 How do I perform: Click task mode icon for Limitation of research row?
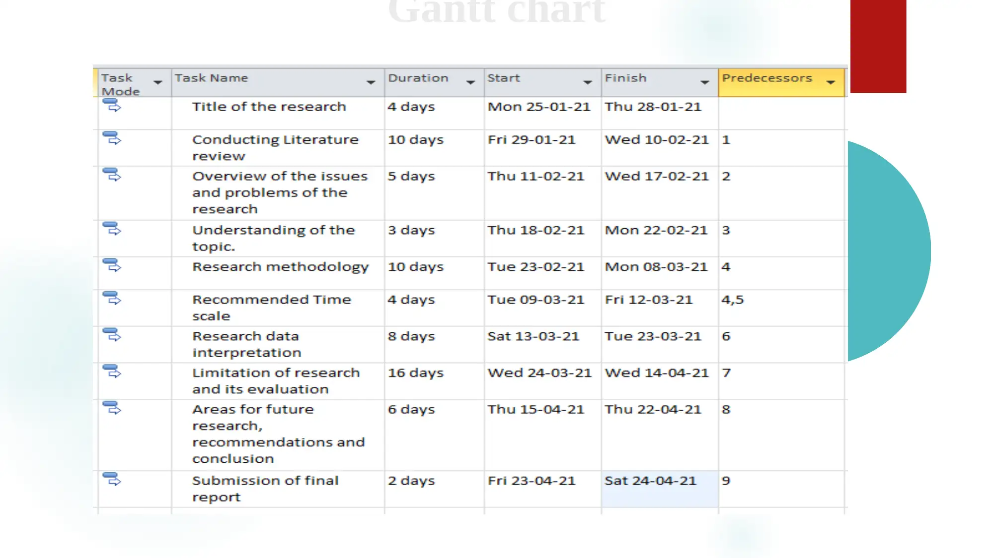[112, 372]
